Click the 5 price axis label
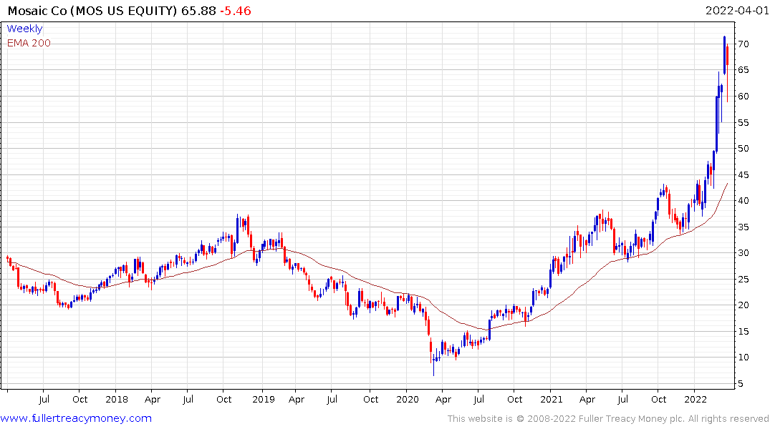Screen dimensions: 770x429 pos(741,384)
